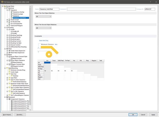Select the Via-to-Via clearance cell

pyautogui.click(x=74, y=71)
